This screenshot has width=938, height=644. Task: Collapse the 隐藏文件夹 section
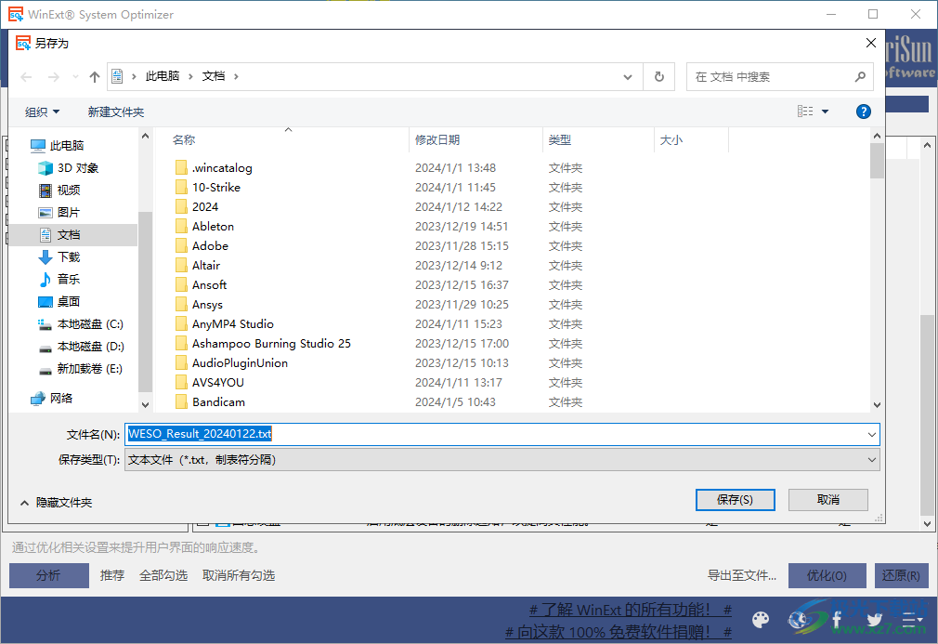50,500
